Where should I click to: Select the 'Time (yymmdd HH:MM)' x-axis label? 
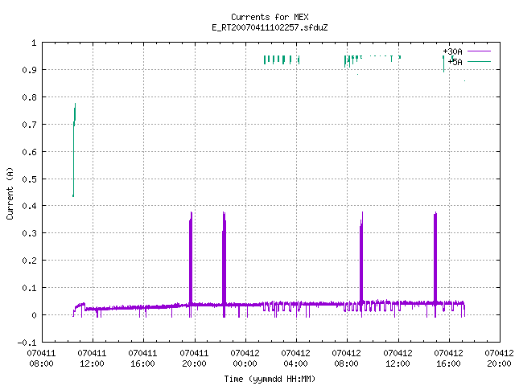(x=270, y=379)
